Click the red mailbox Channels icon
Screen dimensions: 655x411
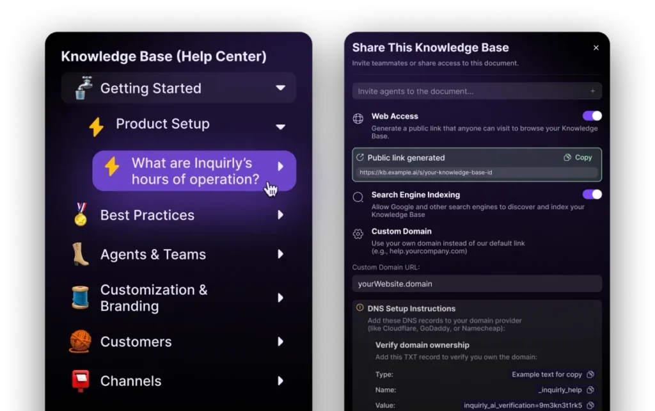[81, 381]
